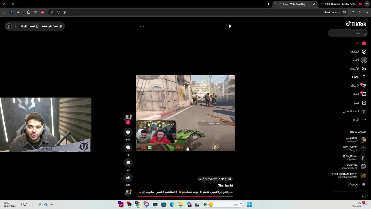The image size is (371, 209).
Task: Toggle the video mute speaker icon
Action: click(229, 26)
